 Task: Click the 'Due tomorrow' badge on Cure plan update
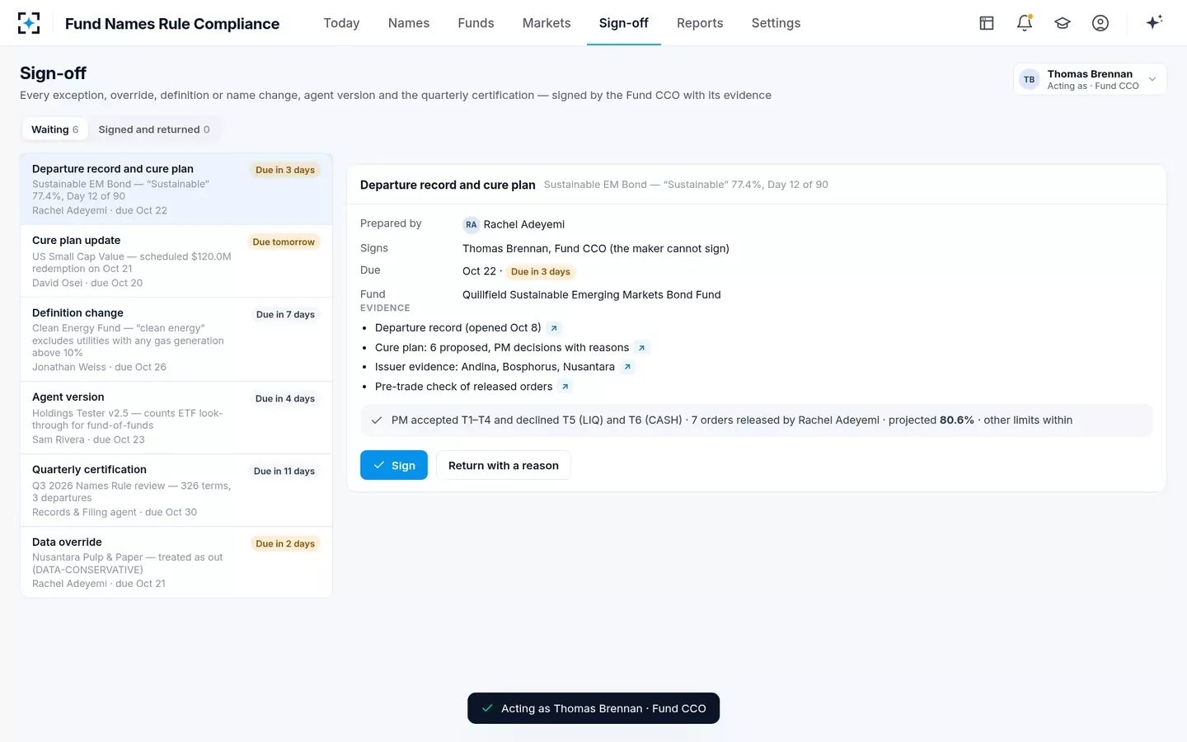coord(284,242)
